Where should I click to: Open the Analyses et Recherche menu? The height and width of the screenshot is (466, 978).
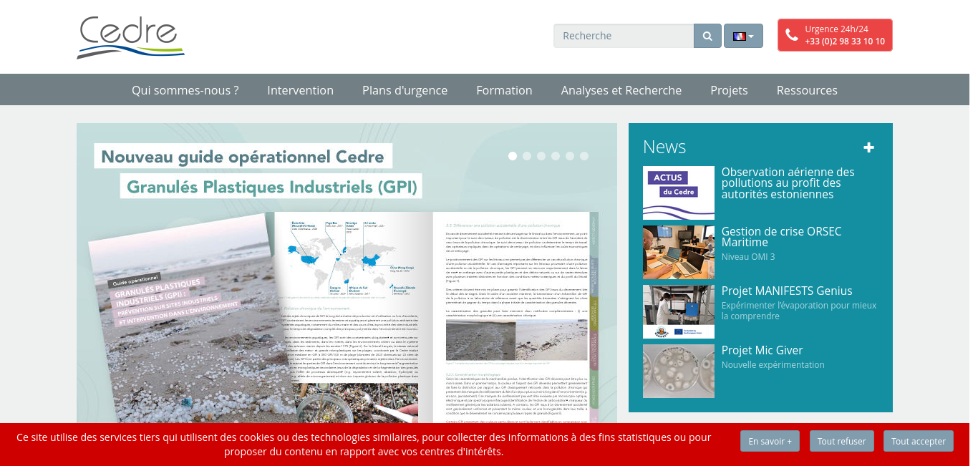(x=621, y=90)
